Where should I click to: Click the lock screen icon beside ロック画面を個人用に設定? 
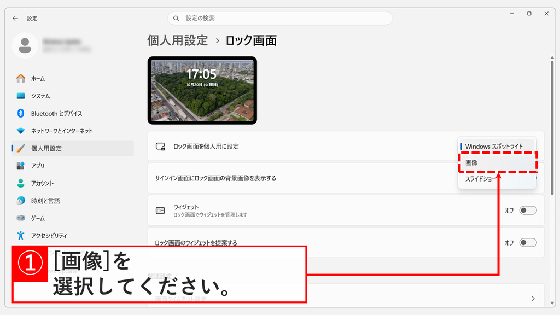pyautogui.click(x=160, y=147)
